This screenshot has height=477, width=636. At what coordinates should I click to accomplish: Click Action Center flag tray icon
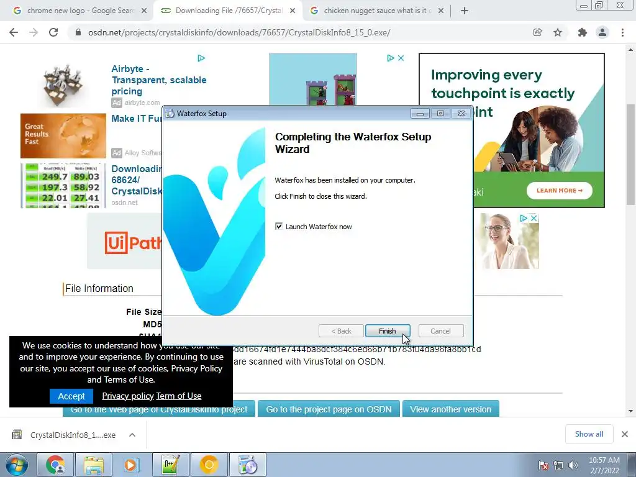click(x=543, y=466)
